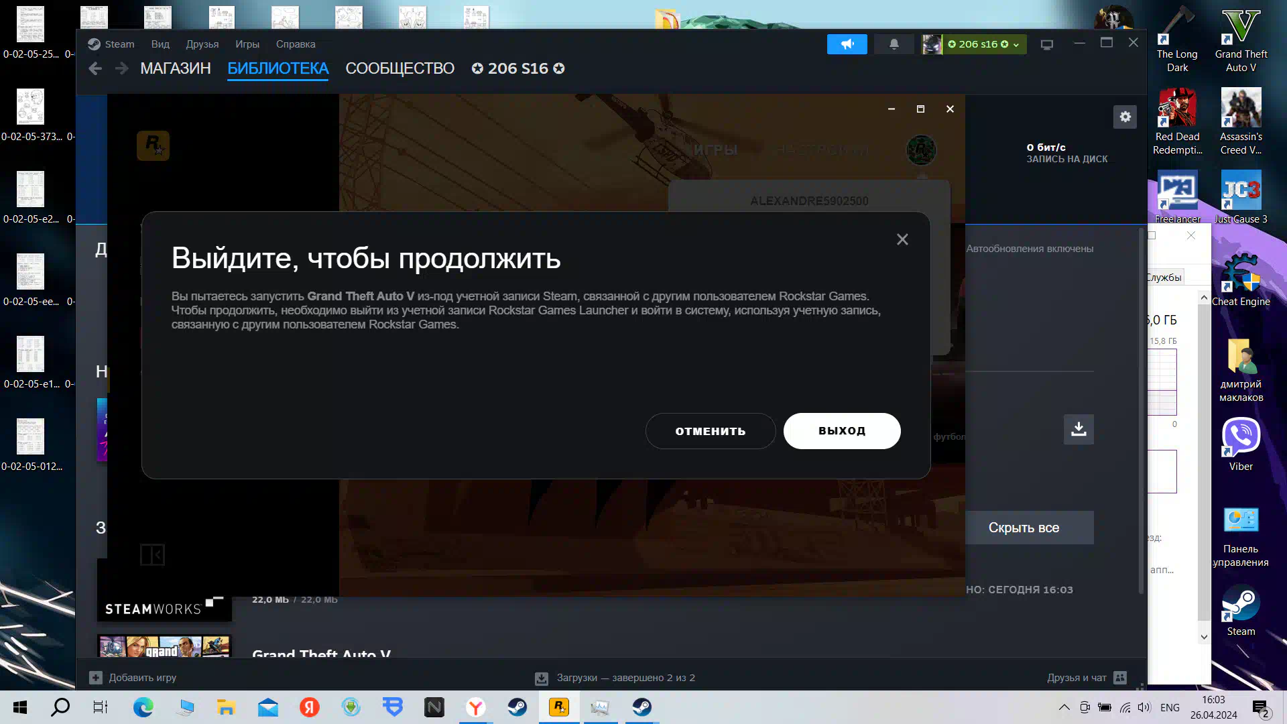This screenshot has width=1287, height=724.
Task: Open Steam notifications bell
Action: tap(894, 44)
